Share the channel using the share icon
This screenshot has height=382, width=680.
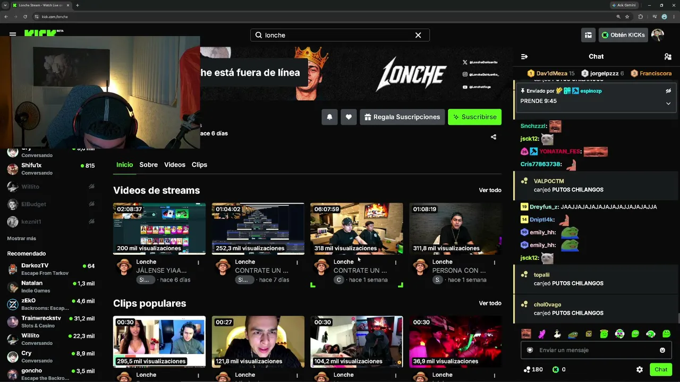[494, 137]
